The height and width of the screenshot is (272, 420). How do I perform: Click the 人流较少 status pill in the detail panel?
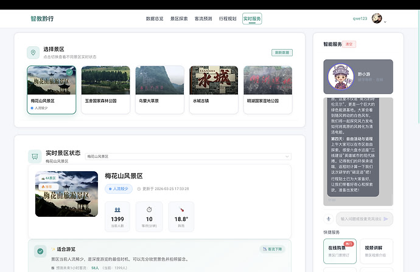coord(119,189)
